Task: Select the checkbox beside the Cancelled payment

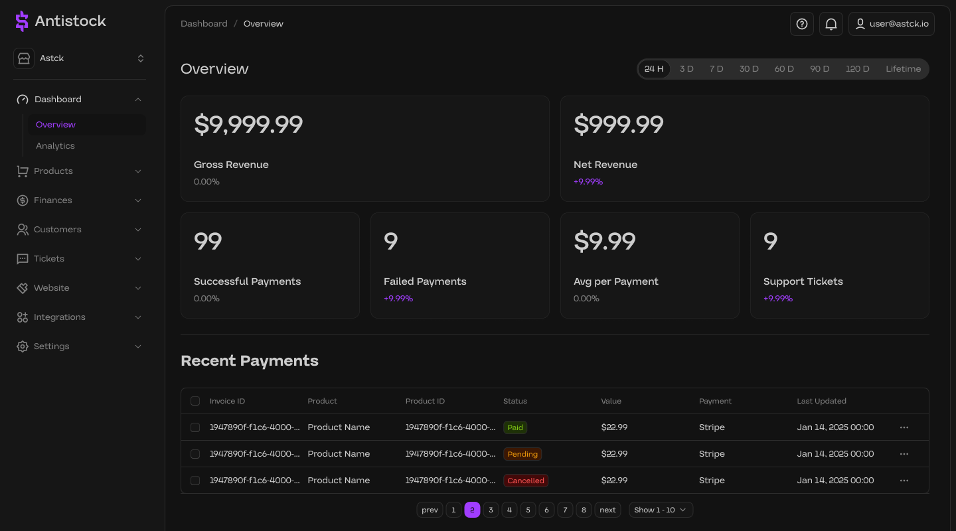Action: tap(195, 481)
